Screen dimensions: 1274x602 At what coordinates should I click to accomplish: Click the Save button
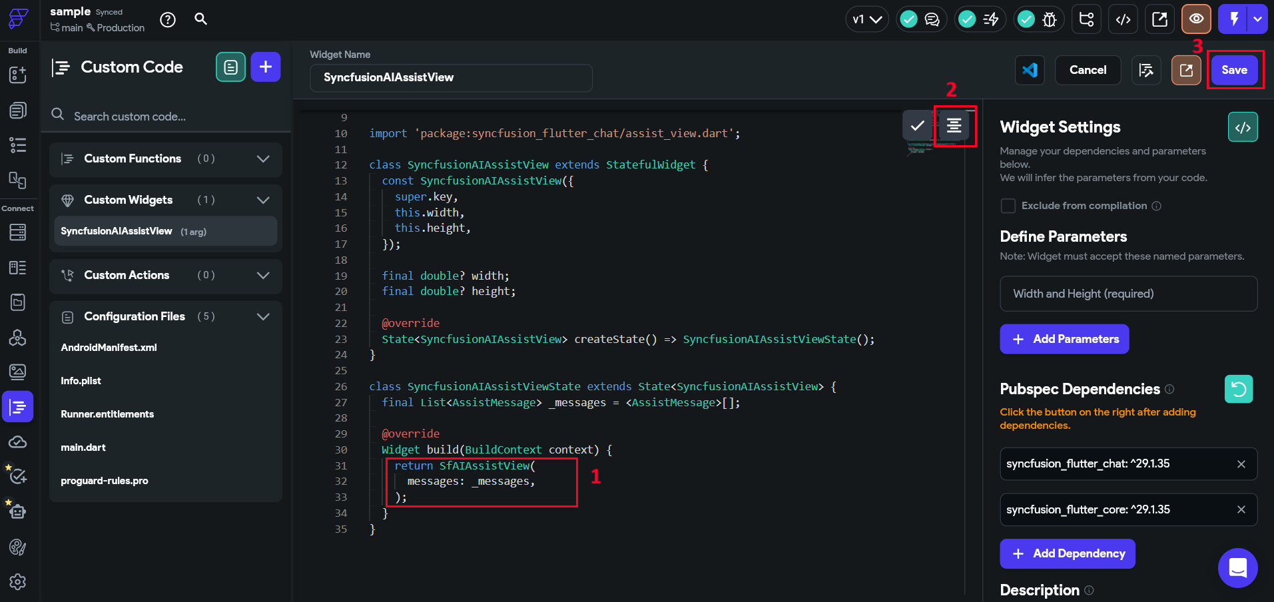[1234, 70]
